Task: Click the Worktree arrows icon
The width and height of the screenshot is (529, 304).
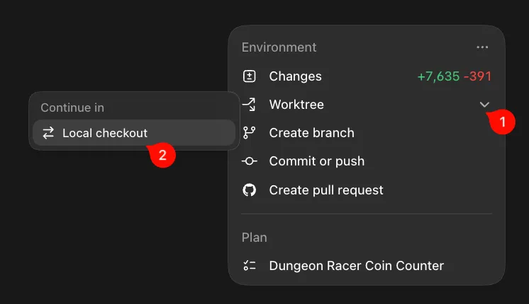Action: coord(249,105)
